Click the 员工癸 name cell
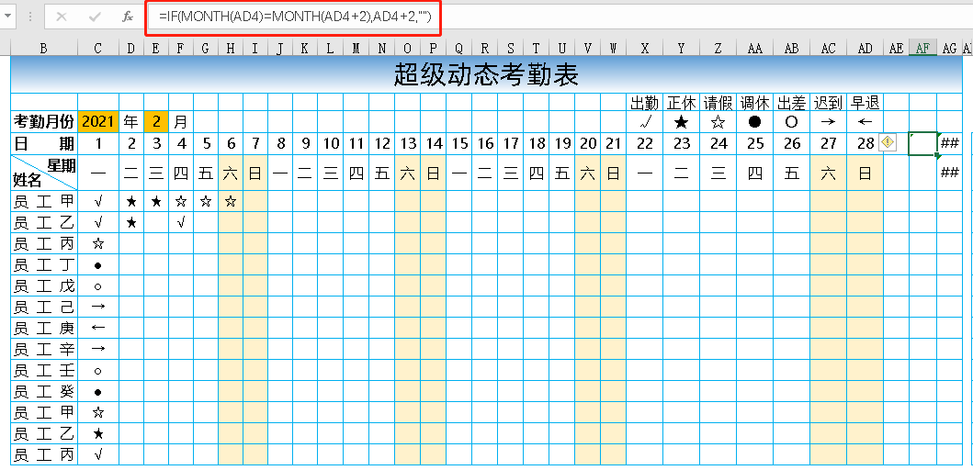This screenshot has height=470, width=973. coord(44,392)
